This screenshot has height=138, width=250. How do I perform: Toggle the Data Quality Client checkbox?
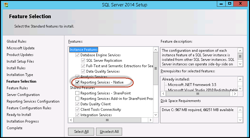click(77, 104)
